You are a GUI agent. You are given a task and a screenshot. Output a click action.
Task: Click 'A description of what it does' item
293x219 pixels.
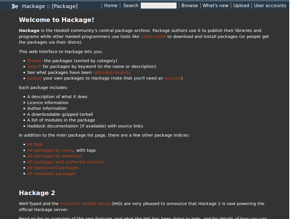(57, 97)
